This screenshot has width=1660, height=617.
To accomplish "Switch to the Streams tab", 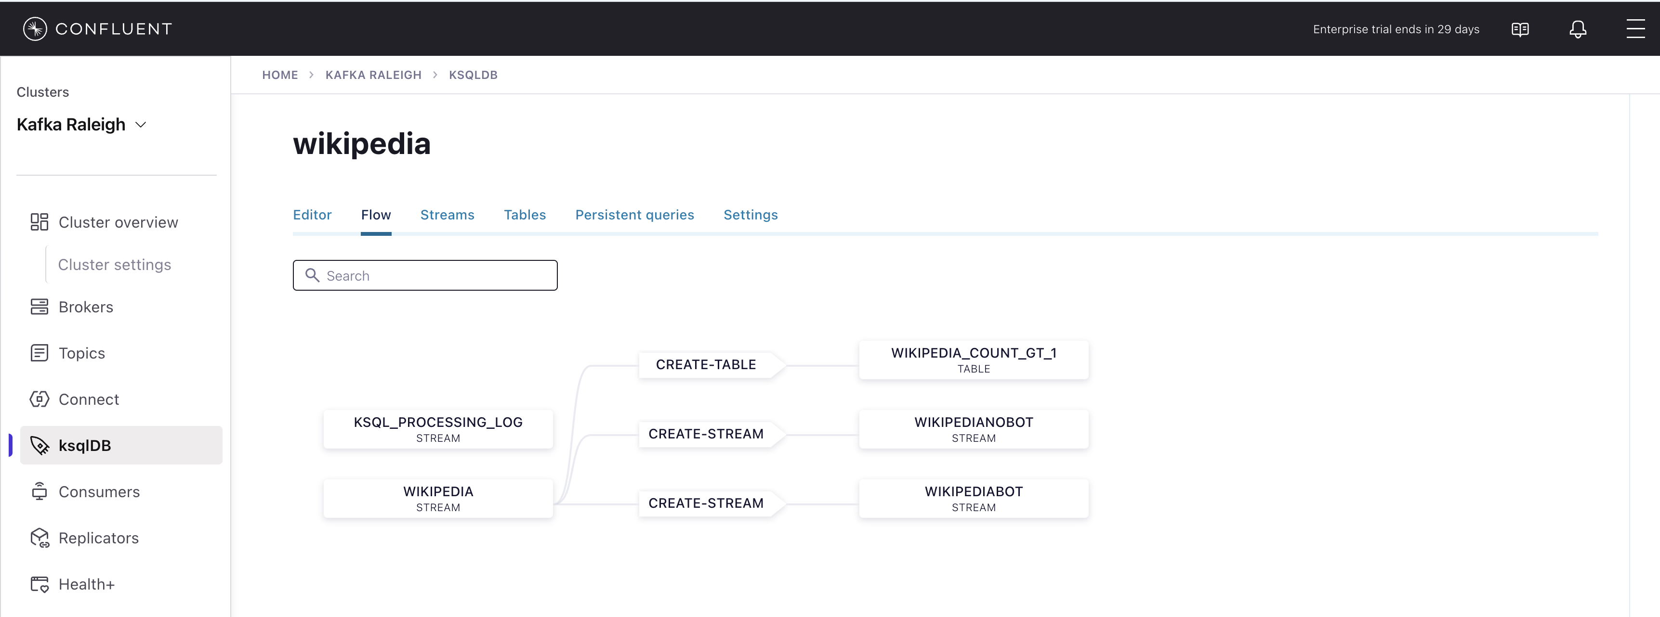I will coord(447,215).
